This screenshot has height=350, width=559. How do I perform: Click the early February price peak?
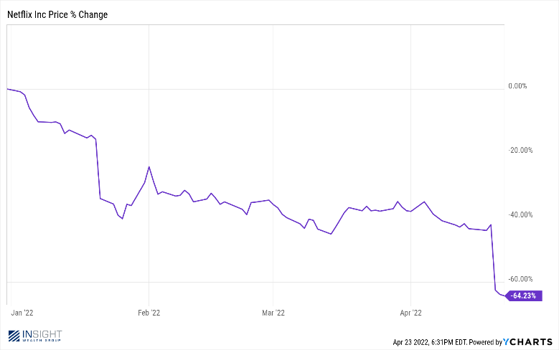tap(149, 167)
